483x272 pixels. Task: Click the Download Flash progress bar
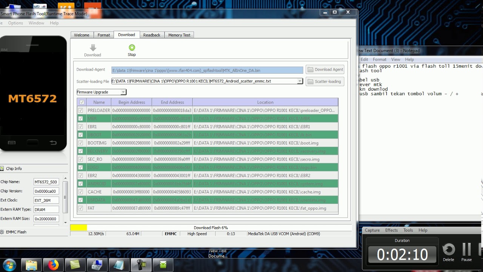[211, 228]
